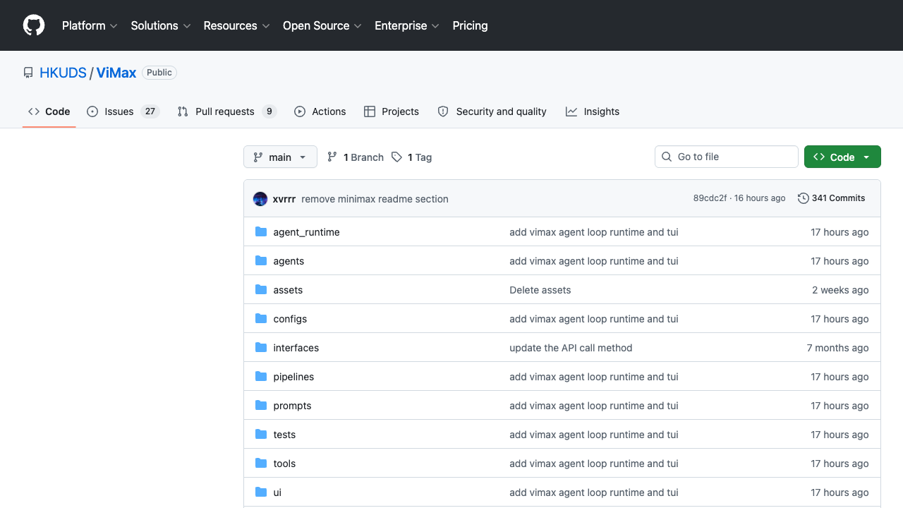Expand the Resources header menu
Image resolution: width=903 pixels, height=508 pixels.
(237, 25)
